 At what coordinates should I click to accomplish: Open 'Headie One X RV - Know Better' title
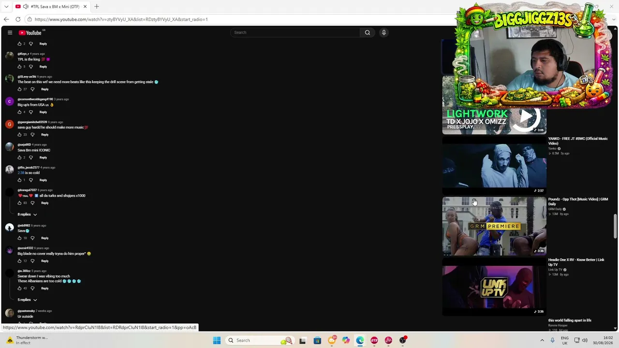click(576, 262)
